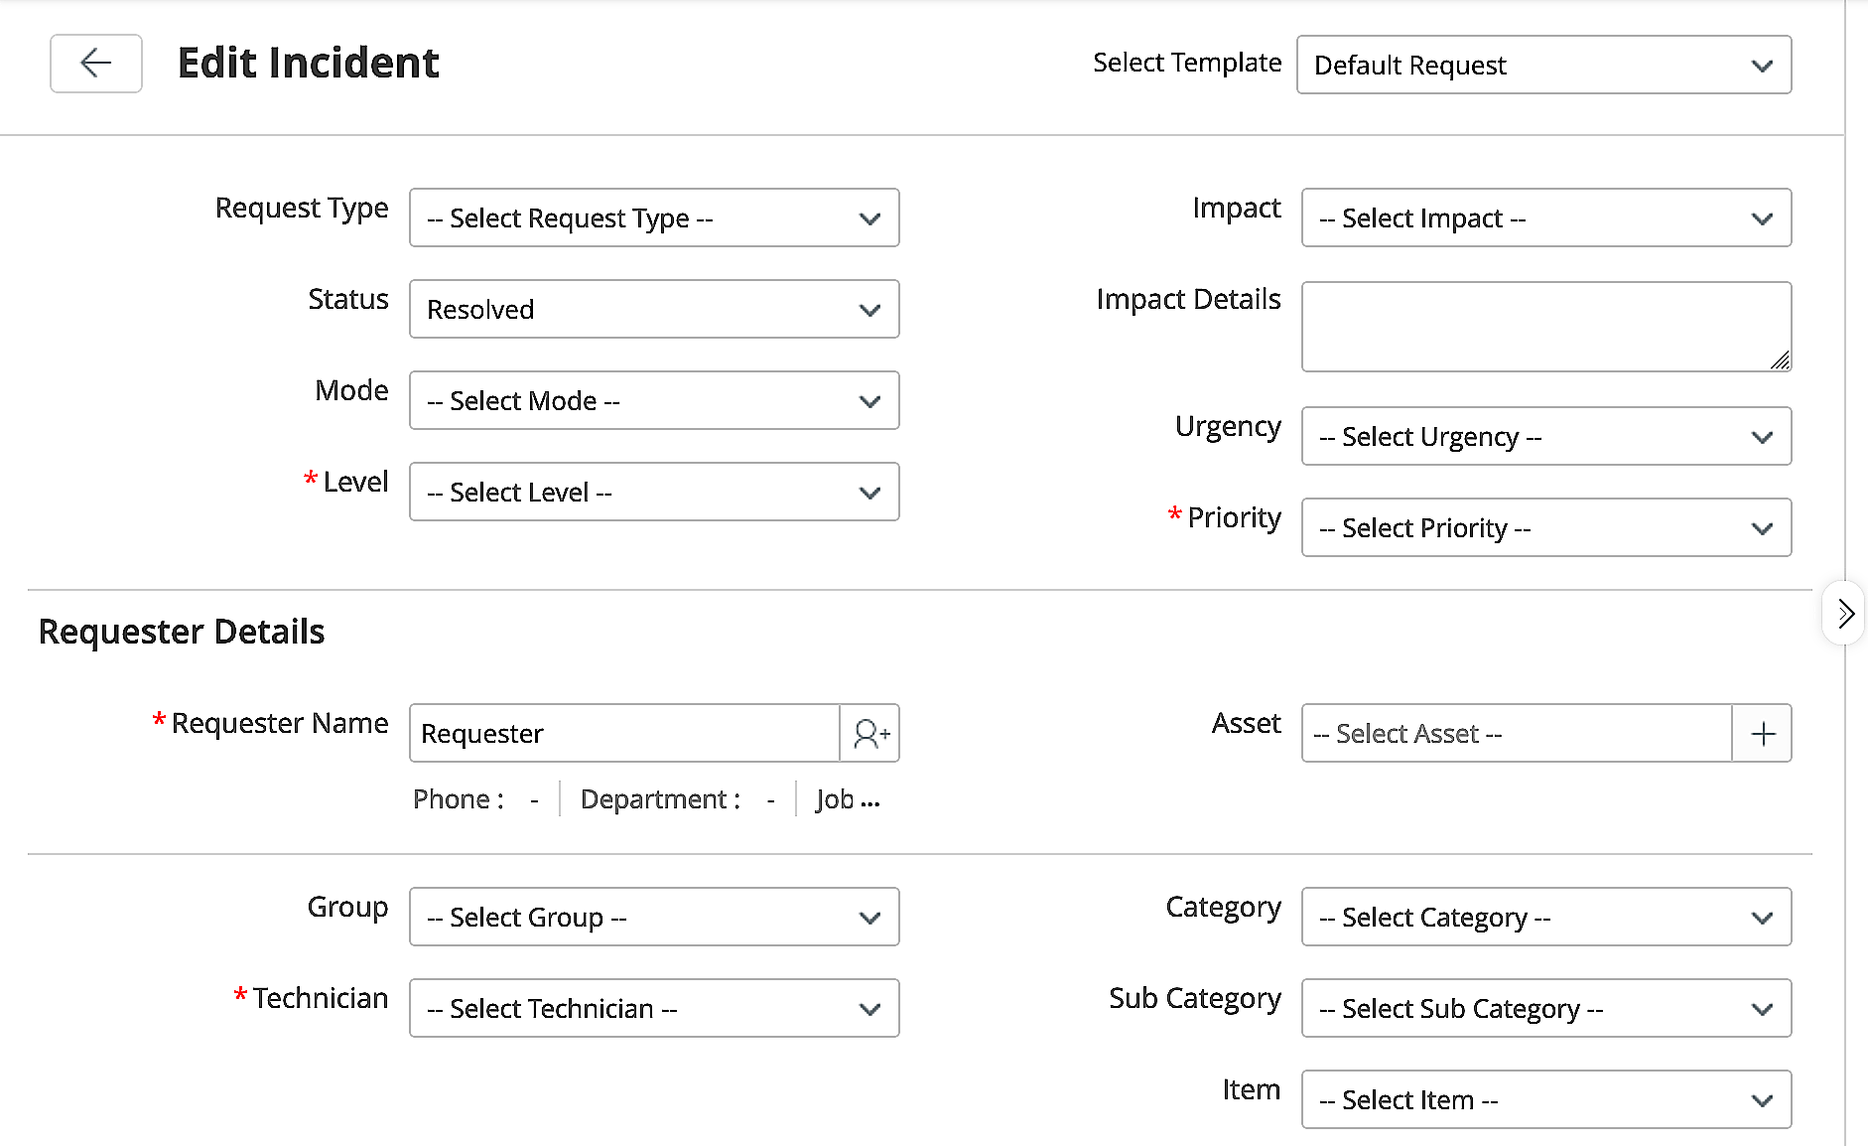Open the Request Type dropdown
Viewport: 1868px width, 1146px height.
tap(653, 217)
